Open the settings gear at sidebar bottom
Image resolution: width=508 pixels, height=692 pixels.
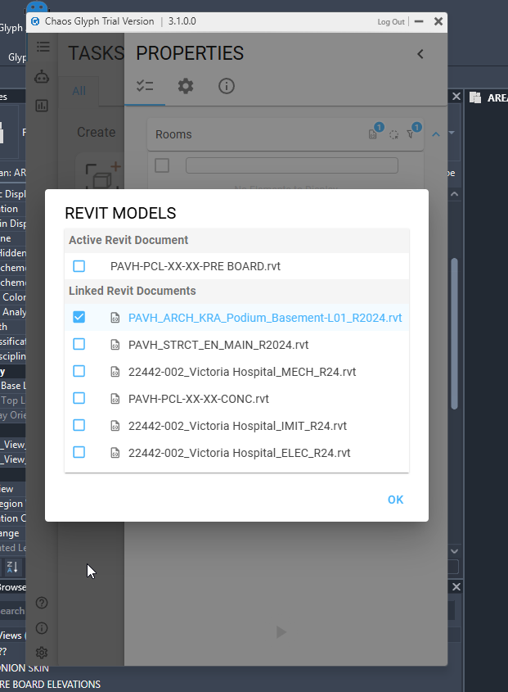pos(42,653)
